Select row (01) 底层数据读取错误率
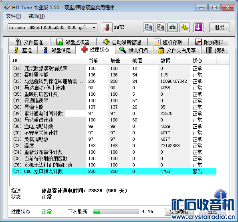The width and height of the screenshot is (238, 222). pos(114,68)
